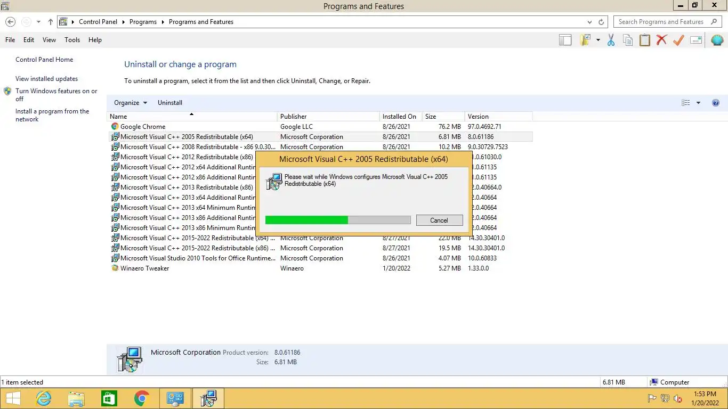Open Windows Start button on taskbar
This screenshot has width=728, height=409.
13,398
